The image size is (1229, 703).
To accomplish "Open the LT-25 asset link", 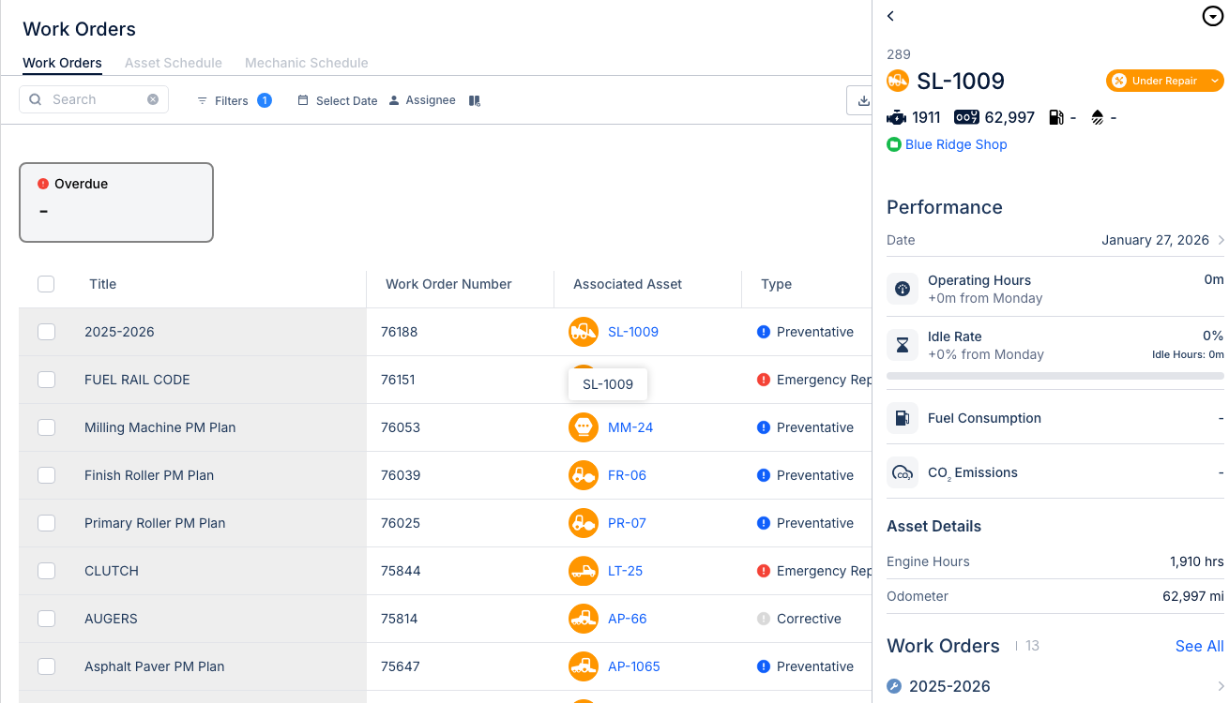I will click(625, 571).
